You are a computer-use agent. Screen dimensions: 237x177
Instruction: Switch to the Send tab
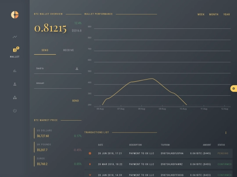(x=45, y=50)
